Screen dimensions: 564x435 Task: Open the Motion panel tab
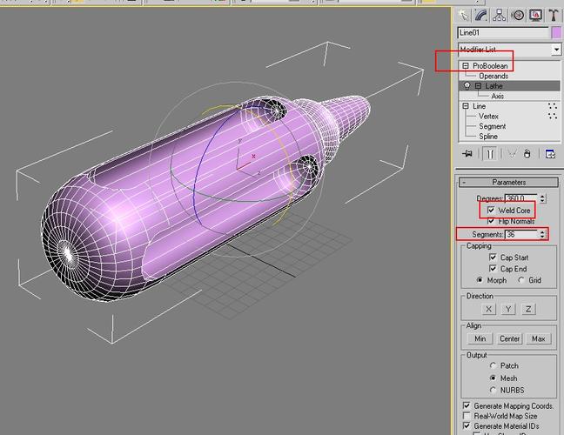coord(518,16)
